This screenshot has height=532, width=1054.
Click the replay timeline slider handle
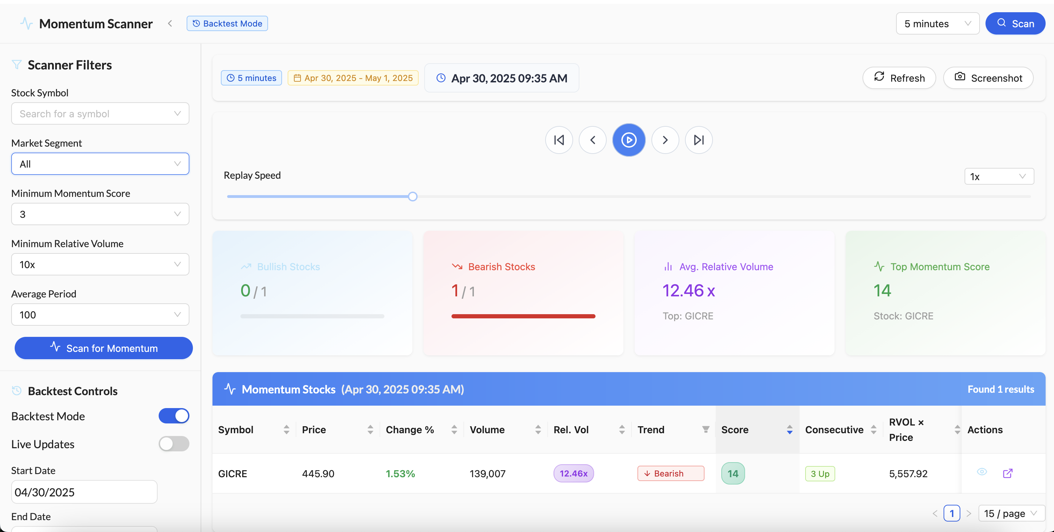pyautogui.click(x=412, y=197)
